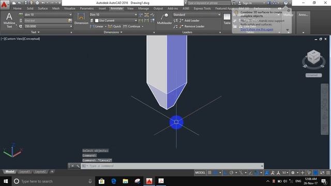Click the undo arrow in quick access toolbar
331x186 pixels.
[x=43, y=3]
